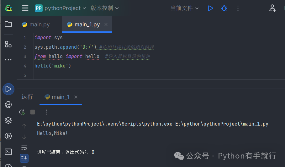Viewport: 285px width, 167px height.
Task: Open the Terminal sidebar icon
Action: (x=8, y=152)
